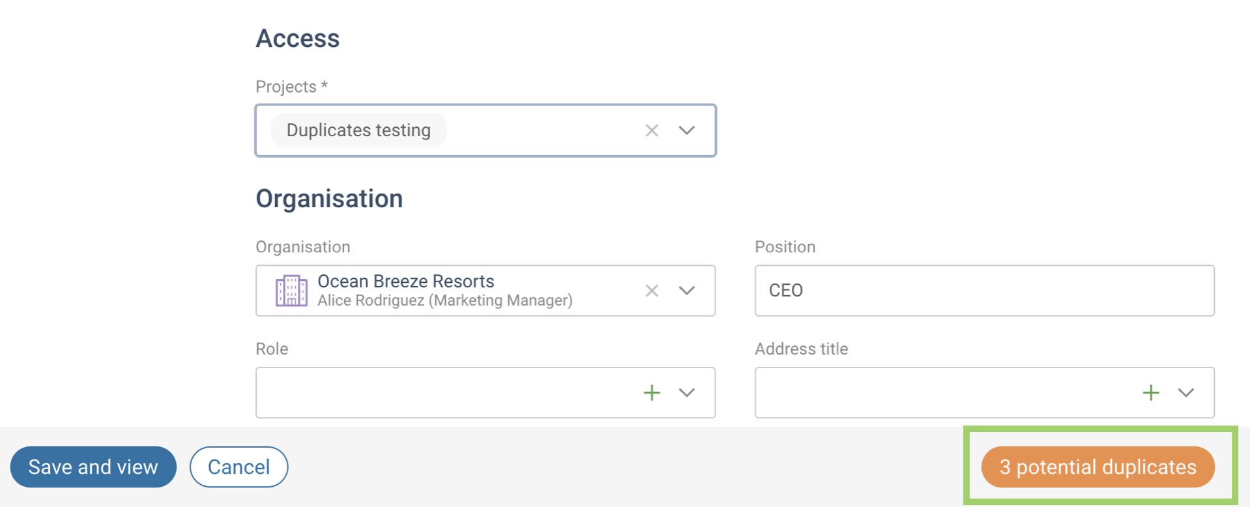1250x507 pixels.
Task: Click the purple building organisation icon
Action: [291, 291]
